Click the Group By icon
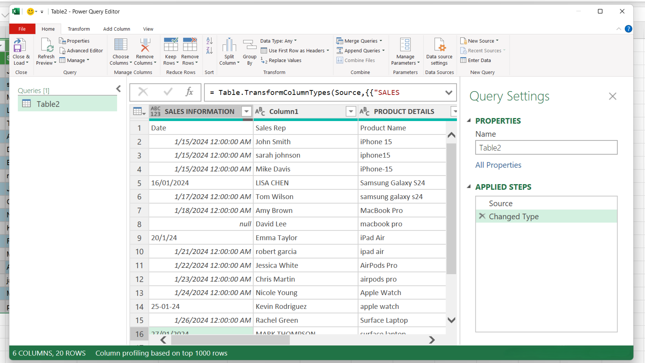 (250, 45)
